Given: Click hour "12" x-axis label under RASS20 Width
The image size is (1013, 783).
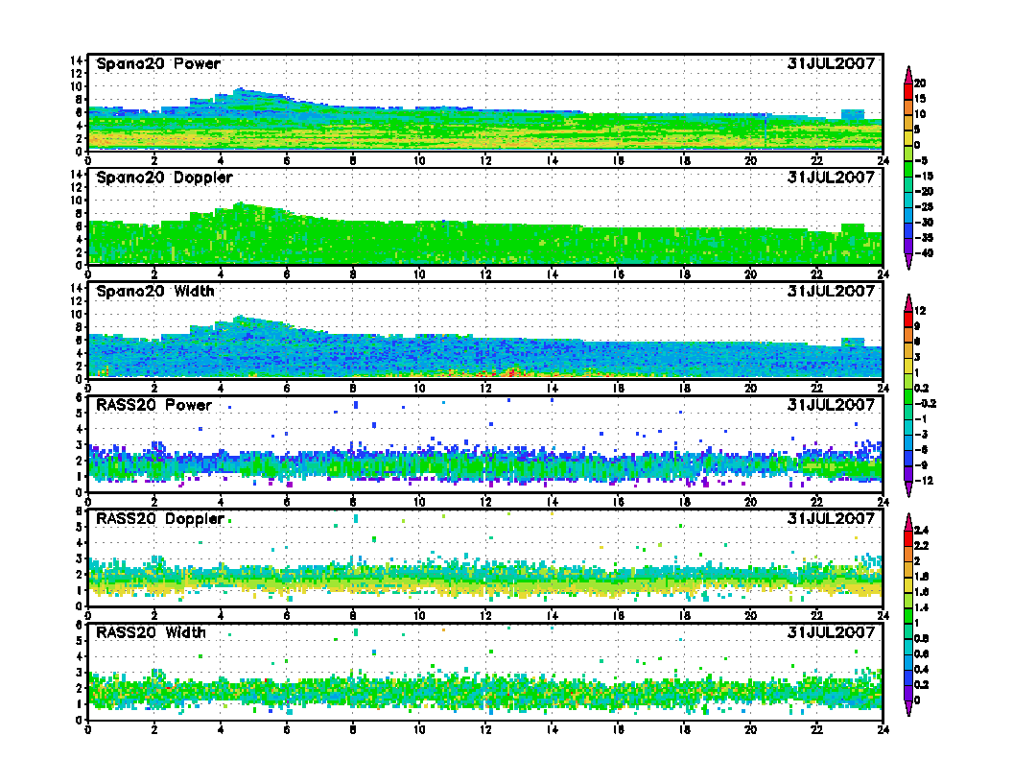Looking at the screenshot, I should [485, 730].
